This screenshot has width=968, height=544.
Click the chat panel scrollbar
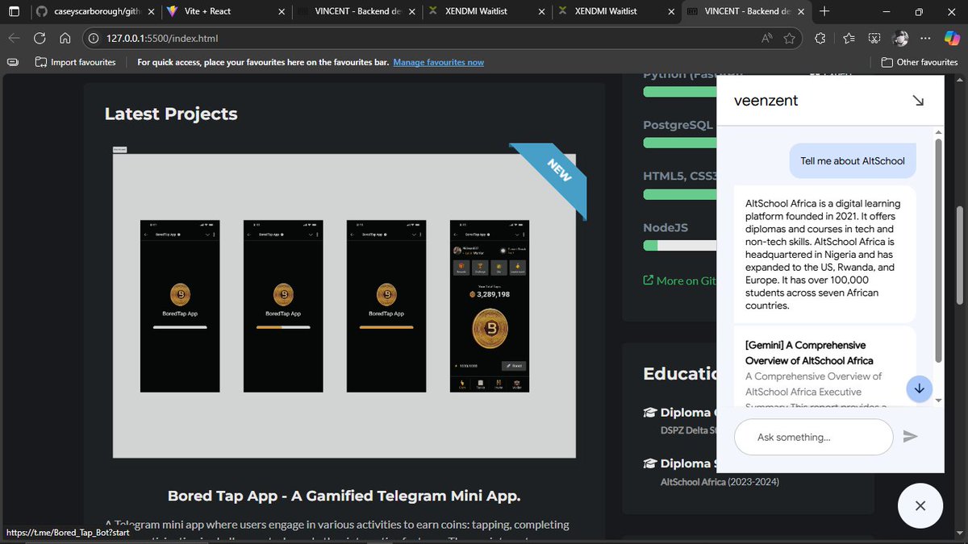pos(937,250)
